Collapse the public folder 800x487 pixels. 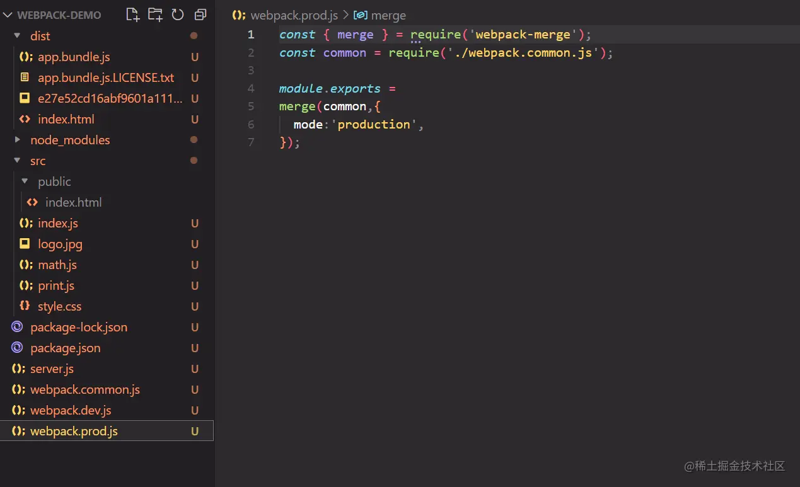(25, 181)
